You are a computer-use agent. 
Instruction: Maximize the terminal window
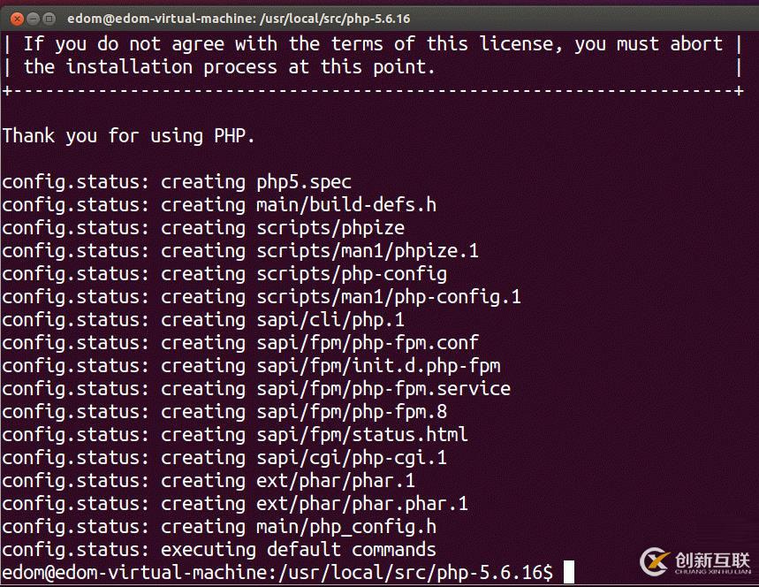point(48,18)
